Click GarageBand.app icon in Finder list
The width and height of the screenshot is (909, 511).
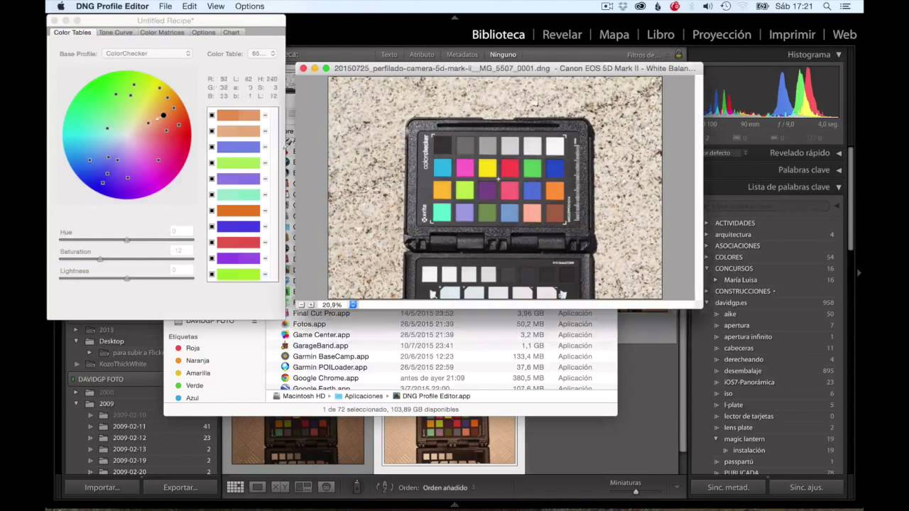click(x=285, y=346)
